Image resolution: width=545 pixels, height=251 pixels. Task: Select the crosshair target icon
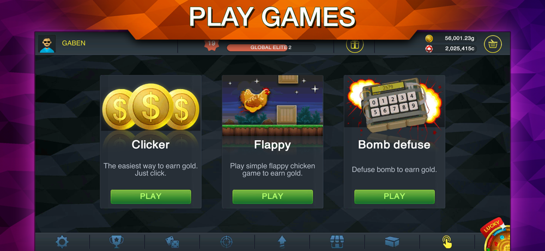[227, 241]
